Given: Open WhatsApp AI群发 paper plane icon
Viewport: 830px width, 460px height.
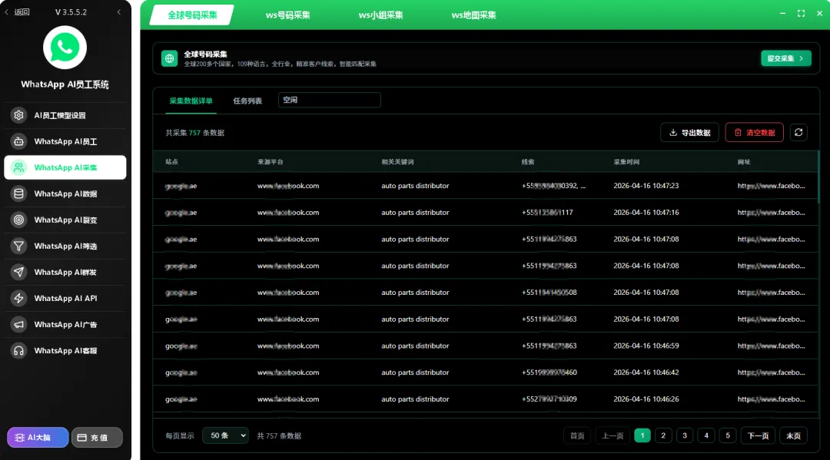Looking at the screenshot, I should tap(18, 273).
